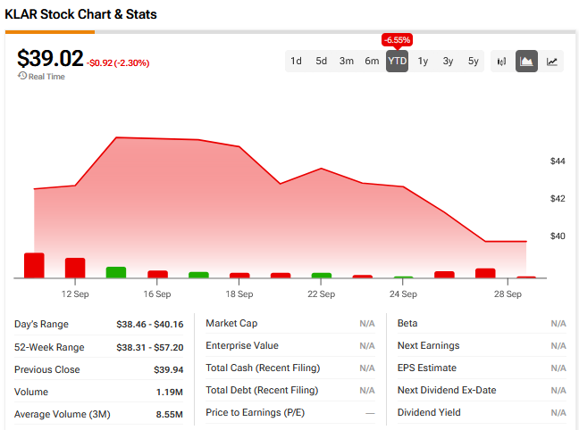Click the Total Debt (Recent Filing) label
Viewport: 579px width, 430px height.
262,390
